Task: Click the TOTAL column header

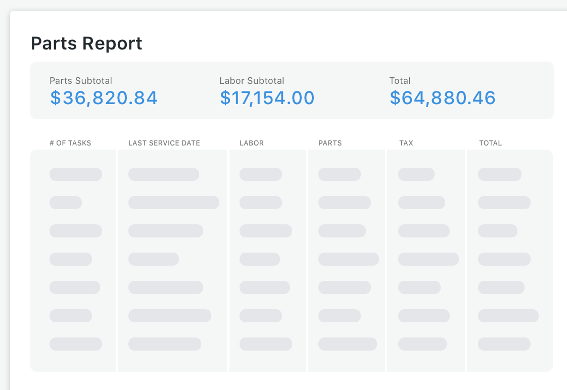Action: coord(490,143)
